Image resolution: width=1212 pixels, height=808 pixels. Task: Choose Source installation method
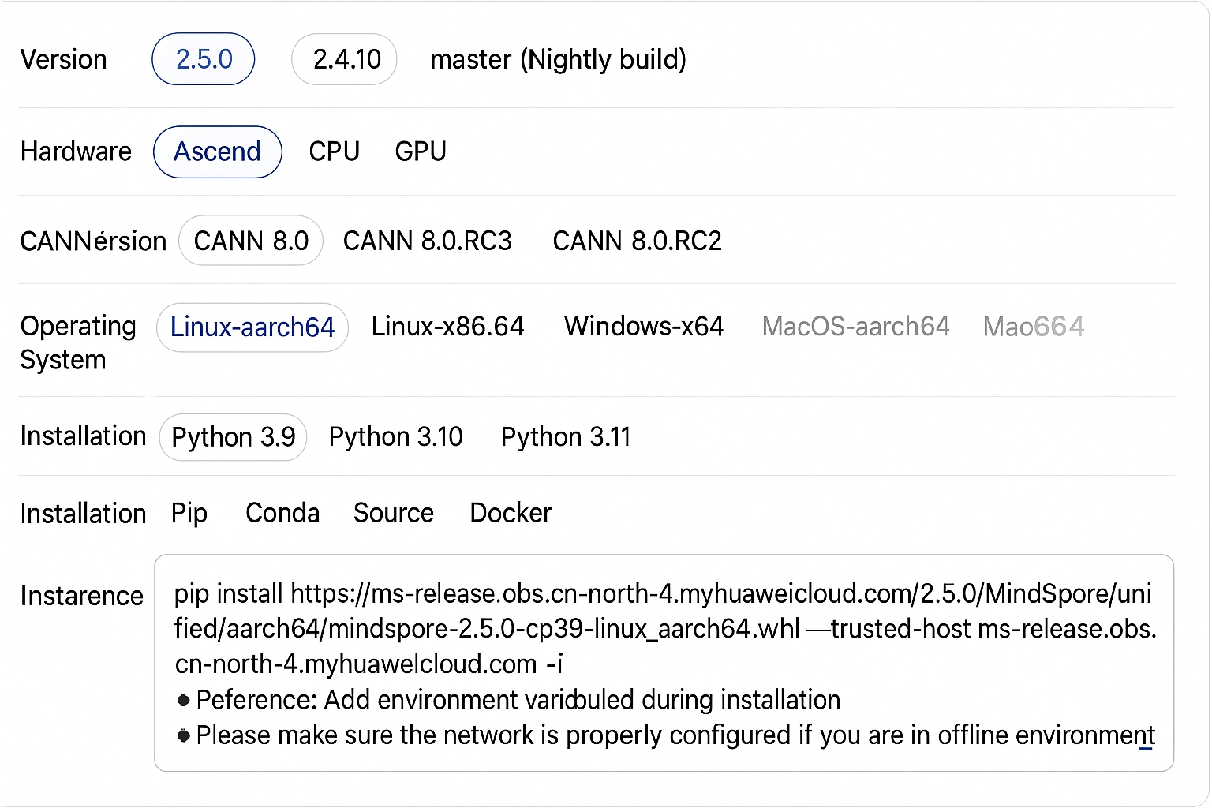click(393, 514)
